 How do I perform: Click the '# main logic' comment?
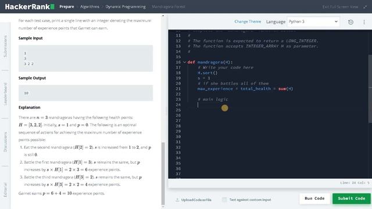tap(213, 99)
